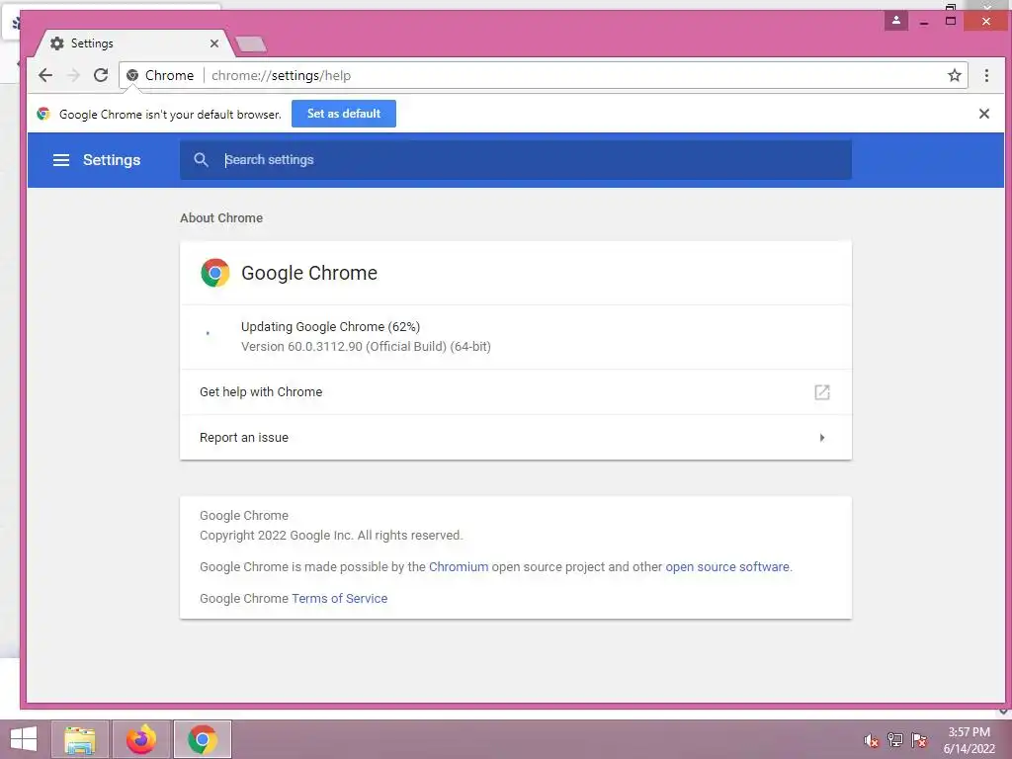Click Updating Google Chrome (62%) text
This screenshot has height=759, width=1012.
point(330,326)
